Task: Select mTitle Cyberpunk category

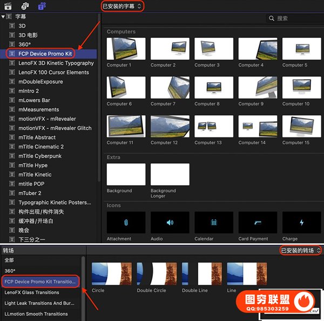Action: pos(40,156)
